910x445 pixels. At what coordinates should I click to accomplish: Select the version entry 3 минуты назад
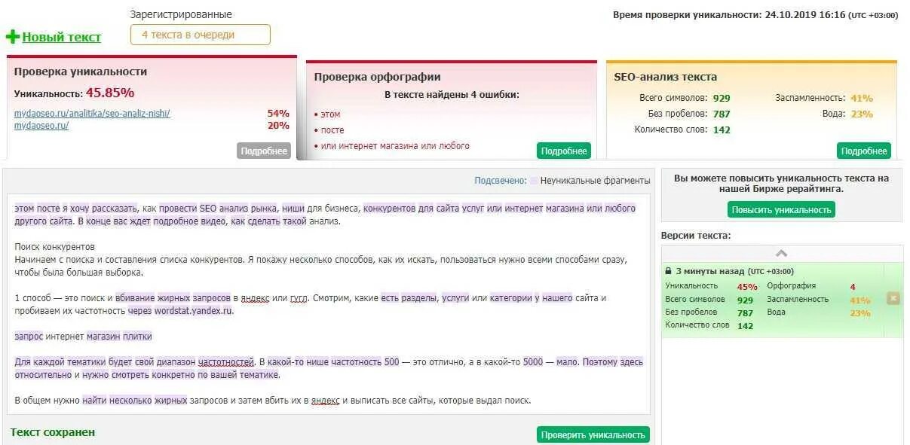[x=712, y=270]
